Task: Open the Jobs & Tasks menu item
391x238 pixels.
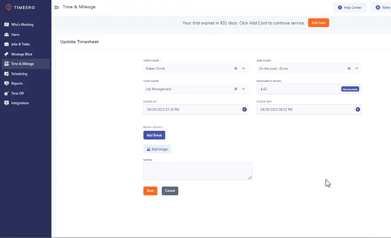Action: coord(25,44)
